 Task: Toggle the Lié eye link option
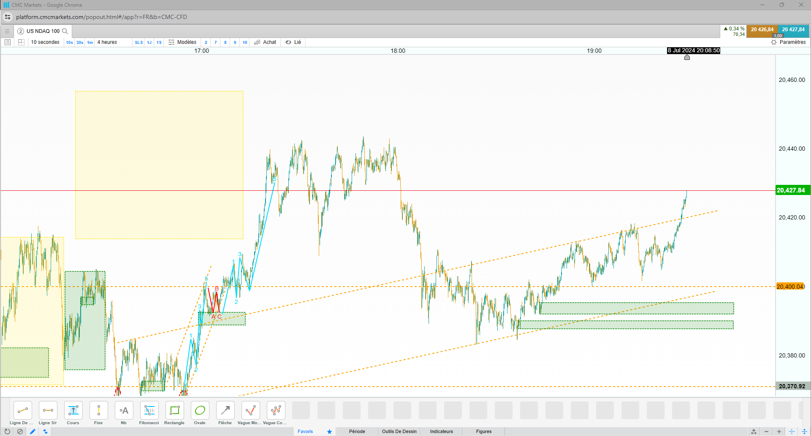(293, 42)
